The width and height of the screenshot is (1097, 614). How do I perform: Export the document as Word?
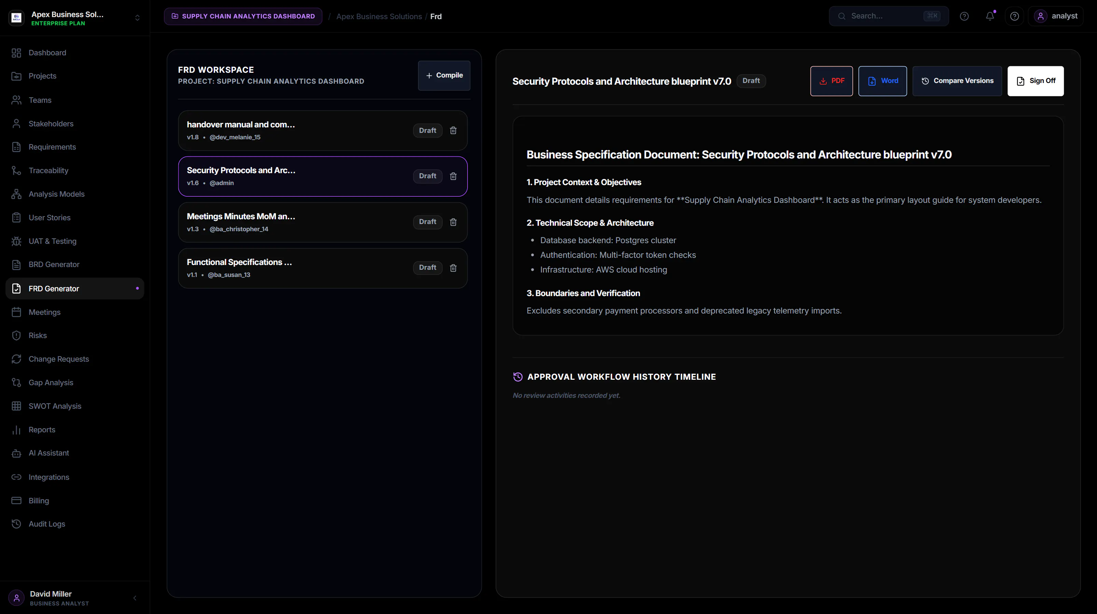883,81
